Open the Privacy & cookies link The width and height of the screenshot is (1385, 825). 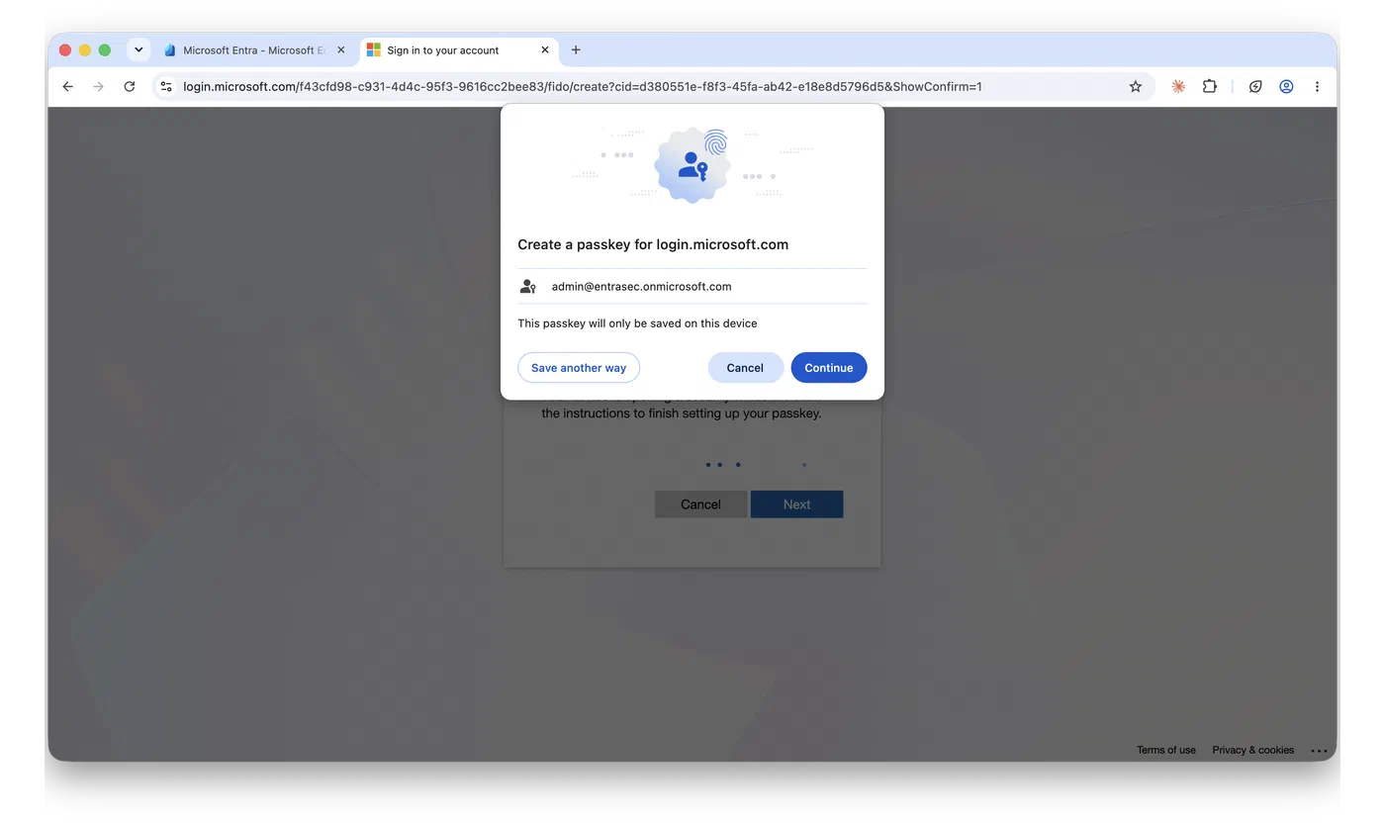1253,750
